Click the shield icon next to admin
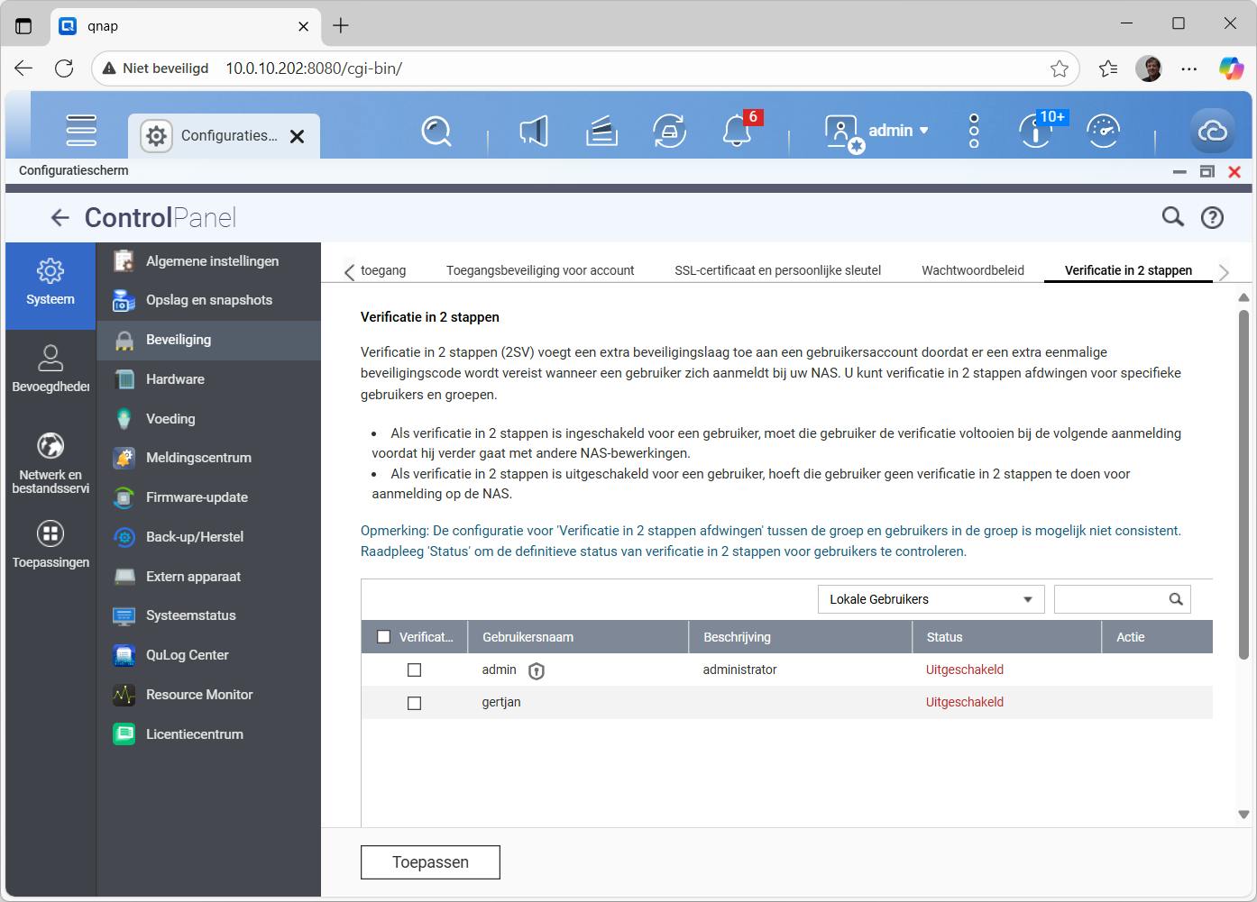This screenshot has height=902, width=1257. pyautogui.click(x=537, y=670)
